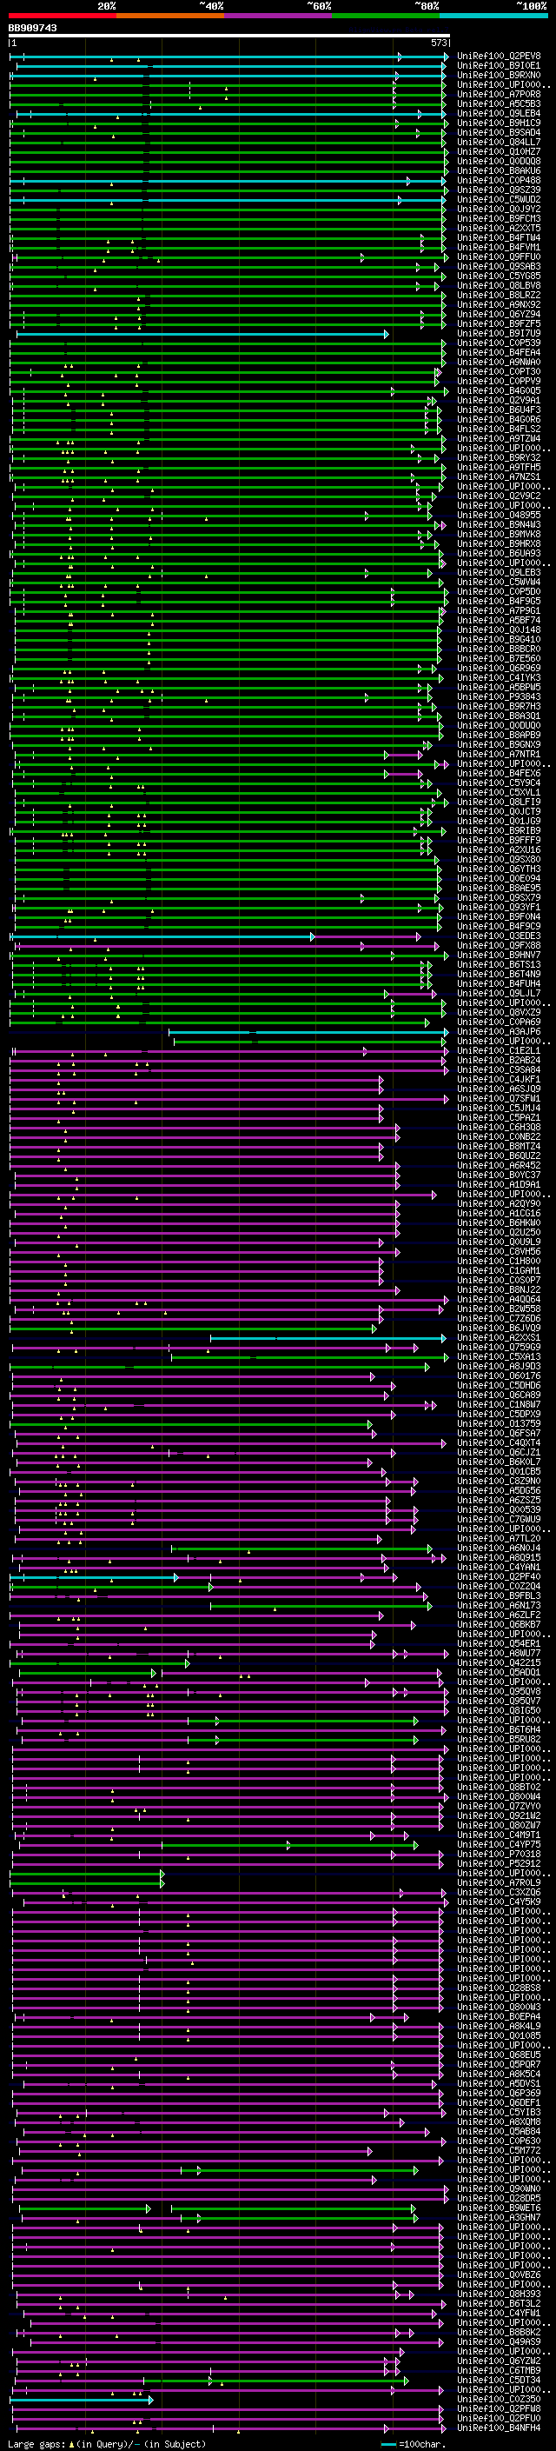Click the UniRef100_C4JKF1 entry
556x2451 pixels.
pyautogui.click(x=499, y=1080)
